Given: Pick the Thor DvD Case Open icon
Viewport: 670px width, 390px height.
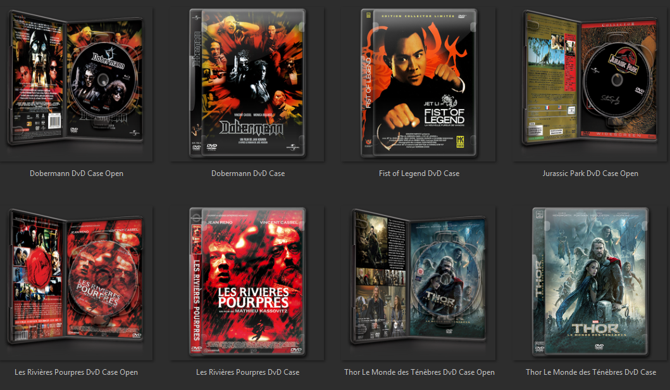Looking at the screenshot, I should pos(419,277).
